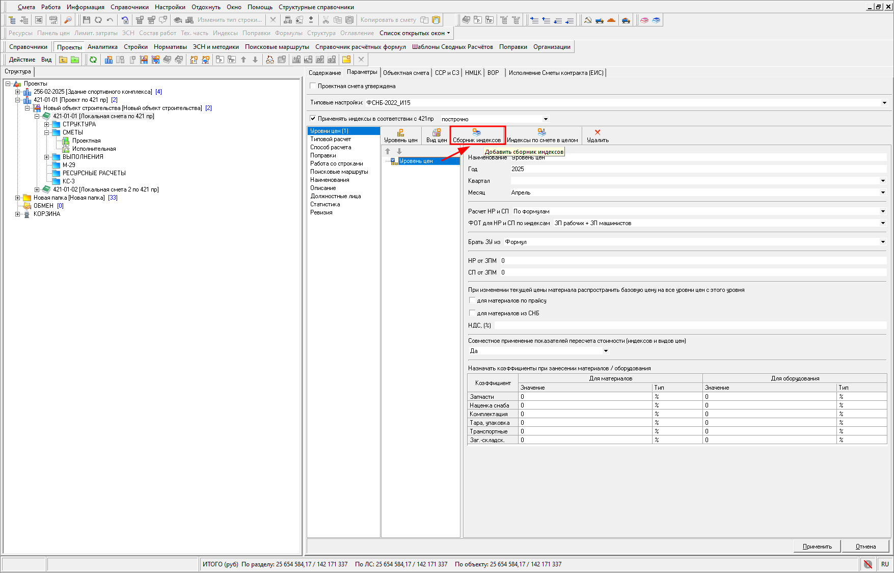Switch to the 'Объектная смета' tab
894x573 pixels.
click(405, 73)
